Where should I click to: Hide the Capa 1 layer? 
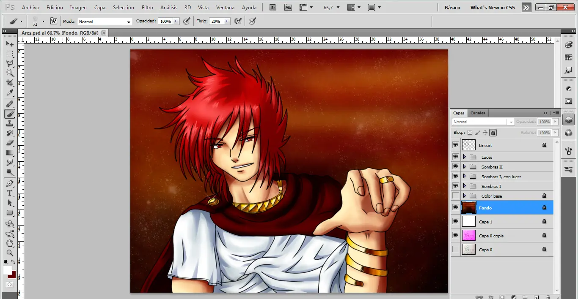(x=455, y=221)
